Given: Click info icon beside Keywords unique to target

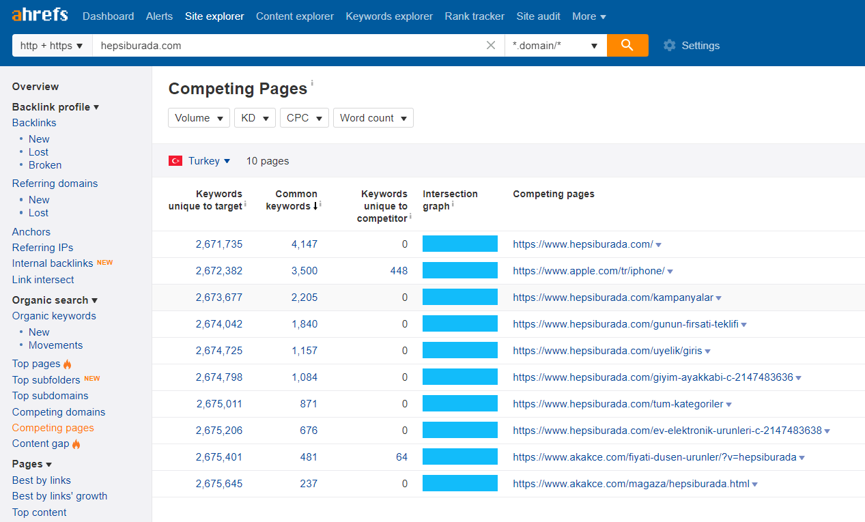Looking at the screenshot, I should coord(245,204).
